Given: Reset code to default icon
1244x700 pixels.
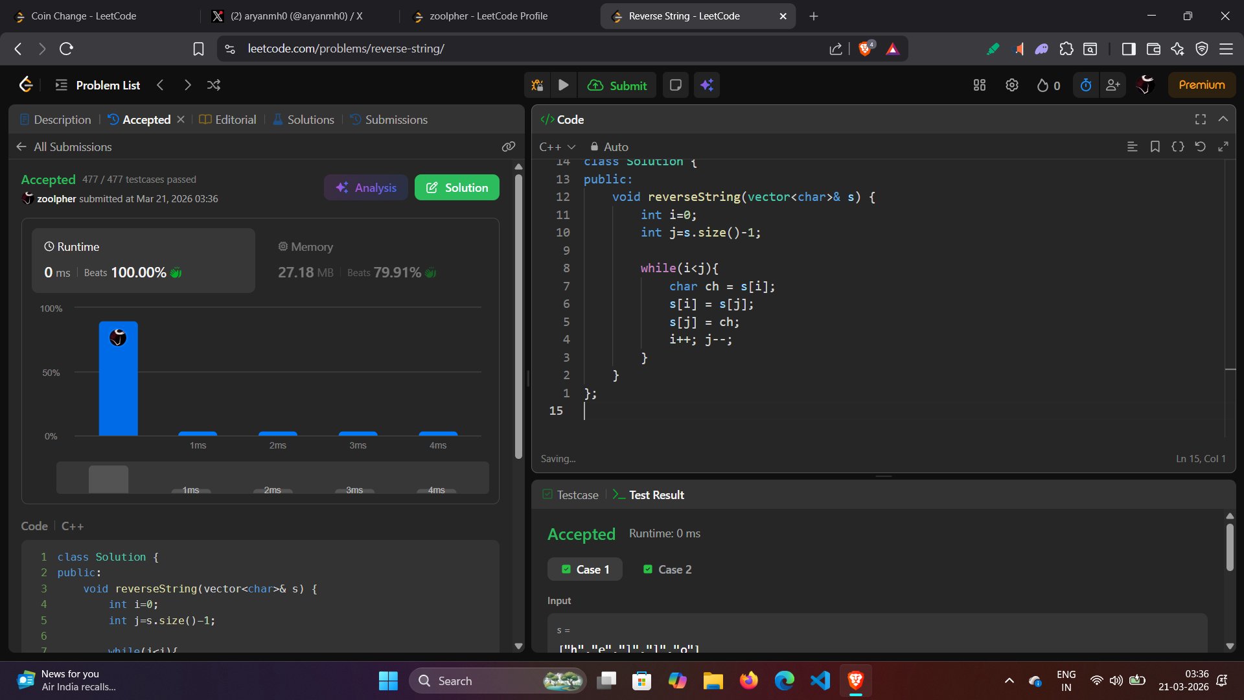Looking at the screenshot, I should [x=1200, y=146].
